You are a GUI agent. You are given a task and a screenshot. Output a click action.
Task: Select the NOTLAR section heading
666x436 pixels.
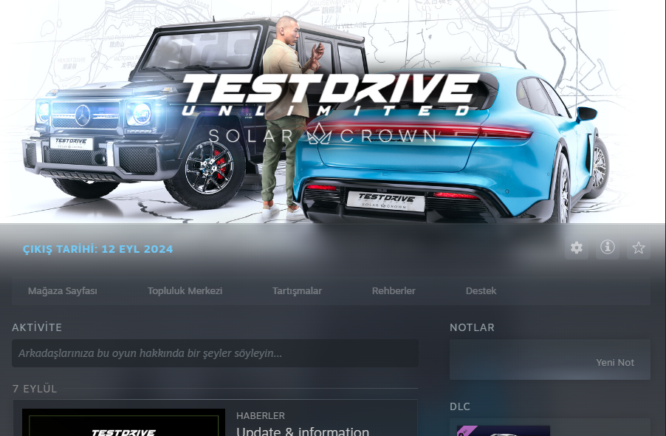[x=472, y=327]
